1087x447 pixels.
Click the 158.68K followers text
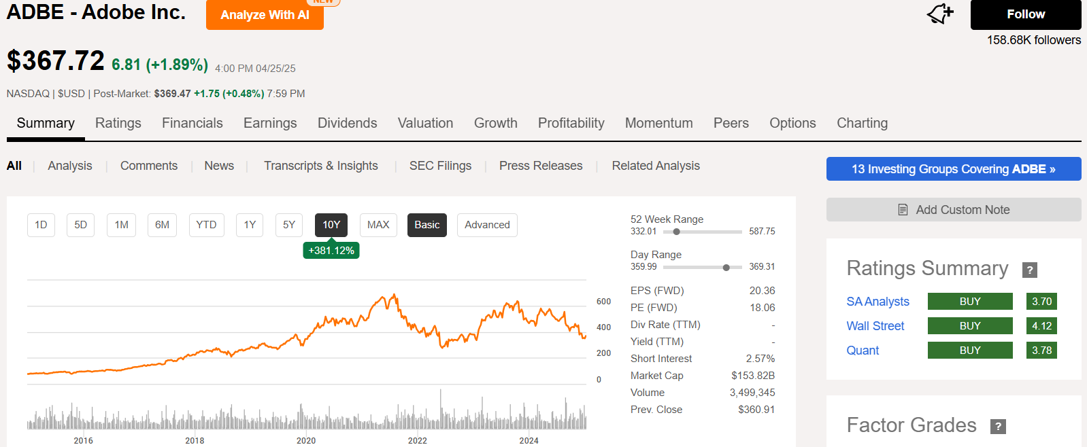click(x=1034, y=40)
